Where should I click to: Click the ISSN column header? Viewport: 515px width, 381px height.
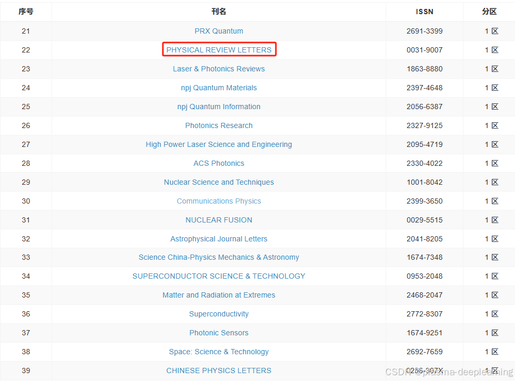[425, 12]
